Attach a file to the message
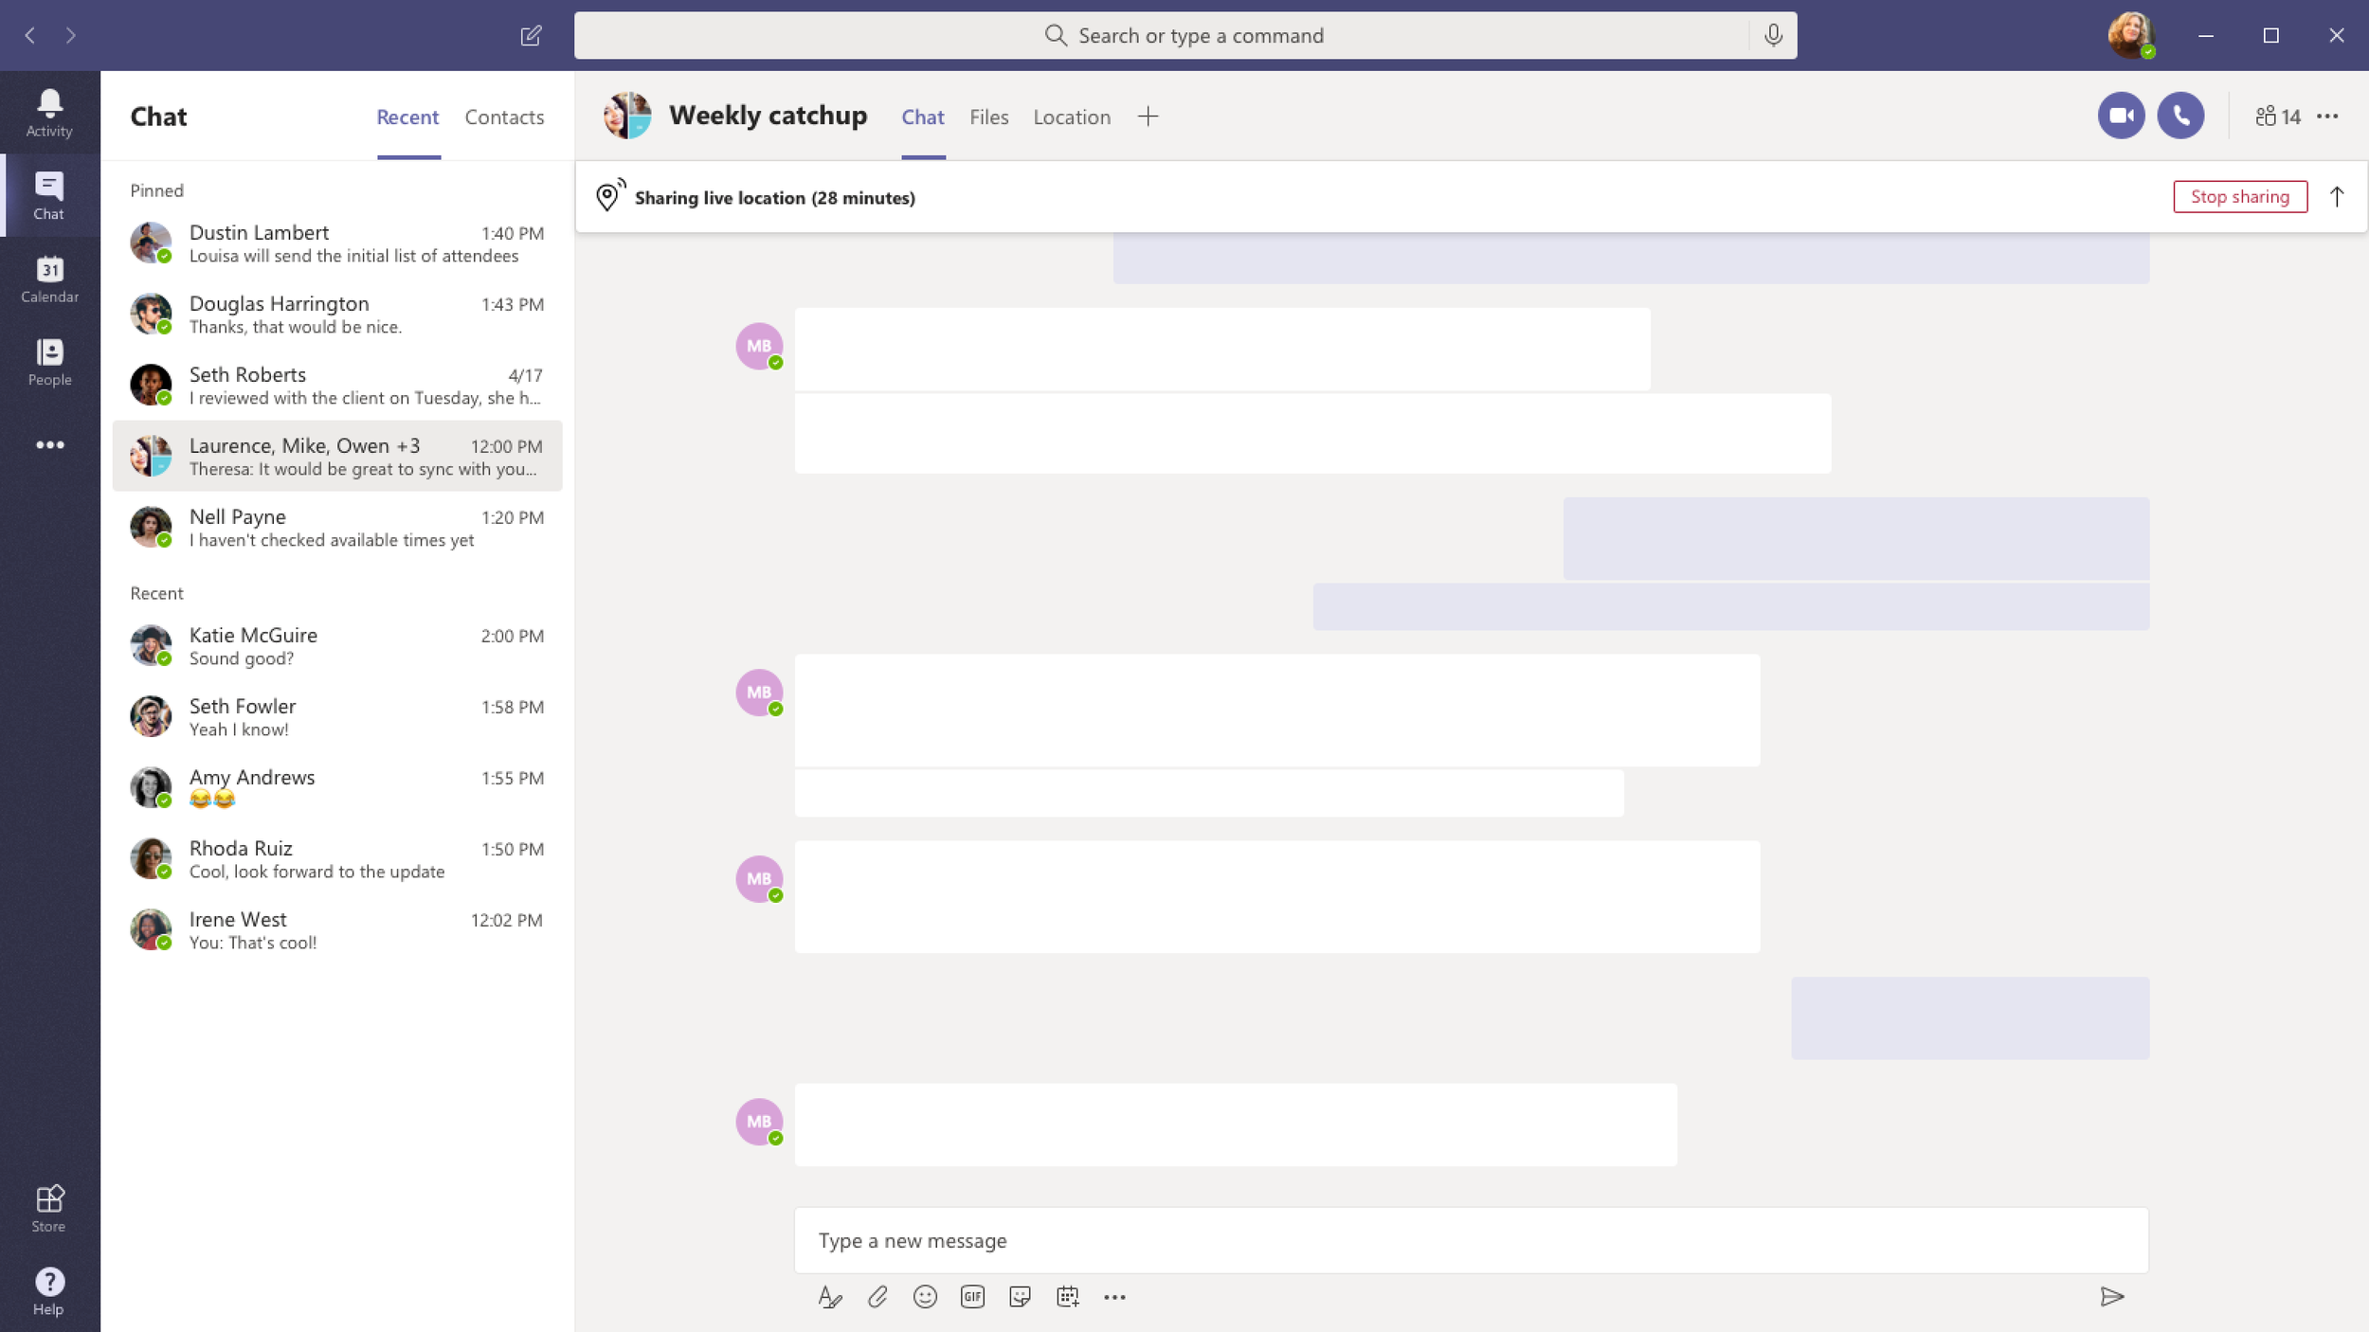The image size is (2369, 1332). 877,1296
